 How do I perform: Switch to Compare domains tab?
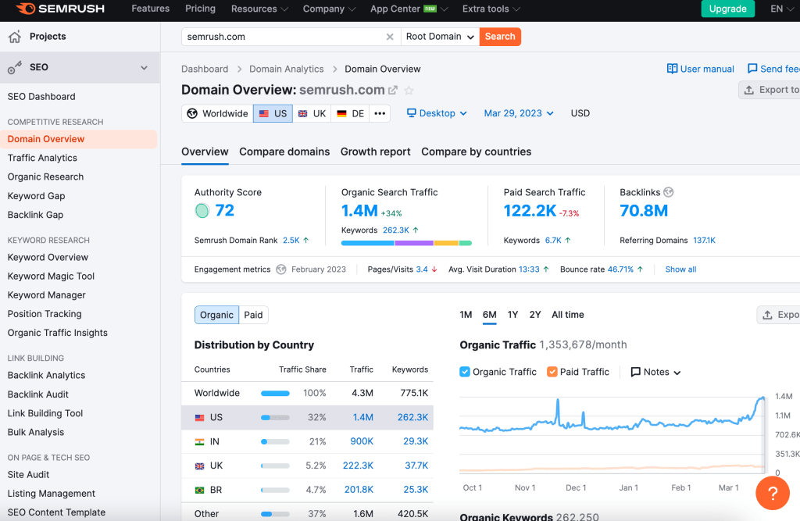284,152
